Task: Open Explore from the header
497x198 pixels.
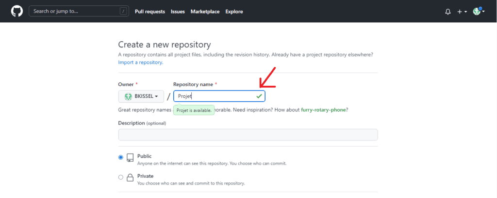Action: tap(234, 12)
